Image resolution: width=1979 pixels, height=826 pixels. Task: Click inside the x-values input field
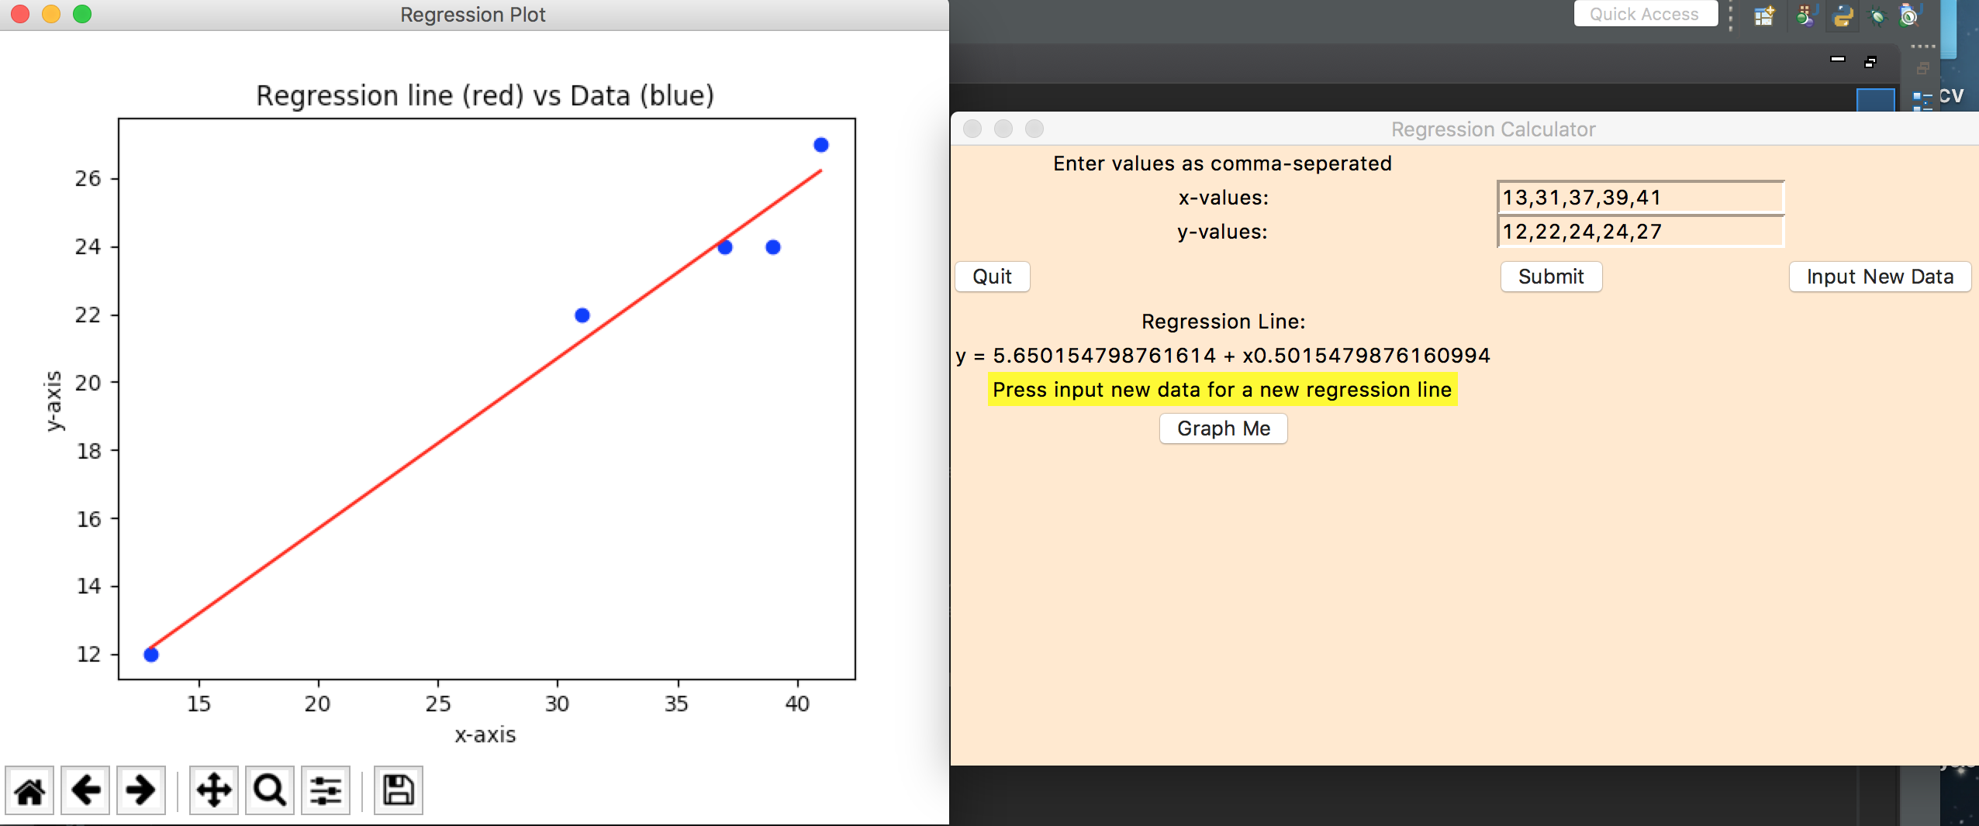[x=1640, y=198]
